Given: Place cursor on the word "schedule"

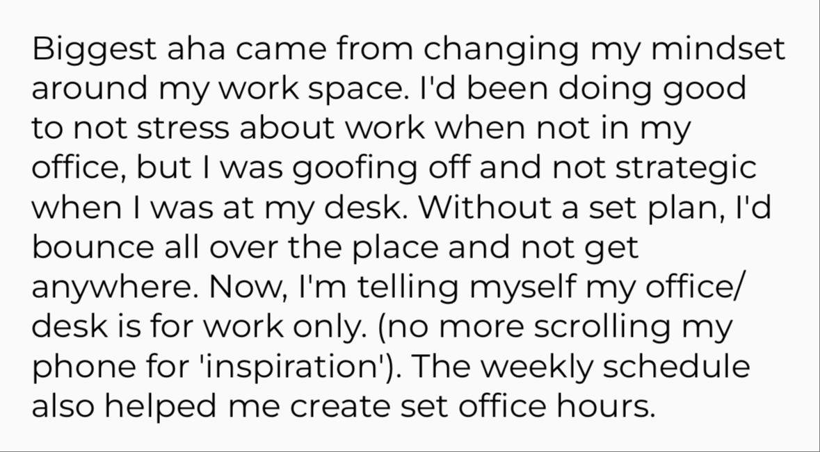Looking at the screenshot, I should pos(677,367).
